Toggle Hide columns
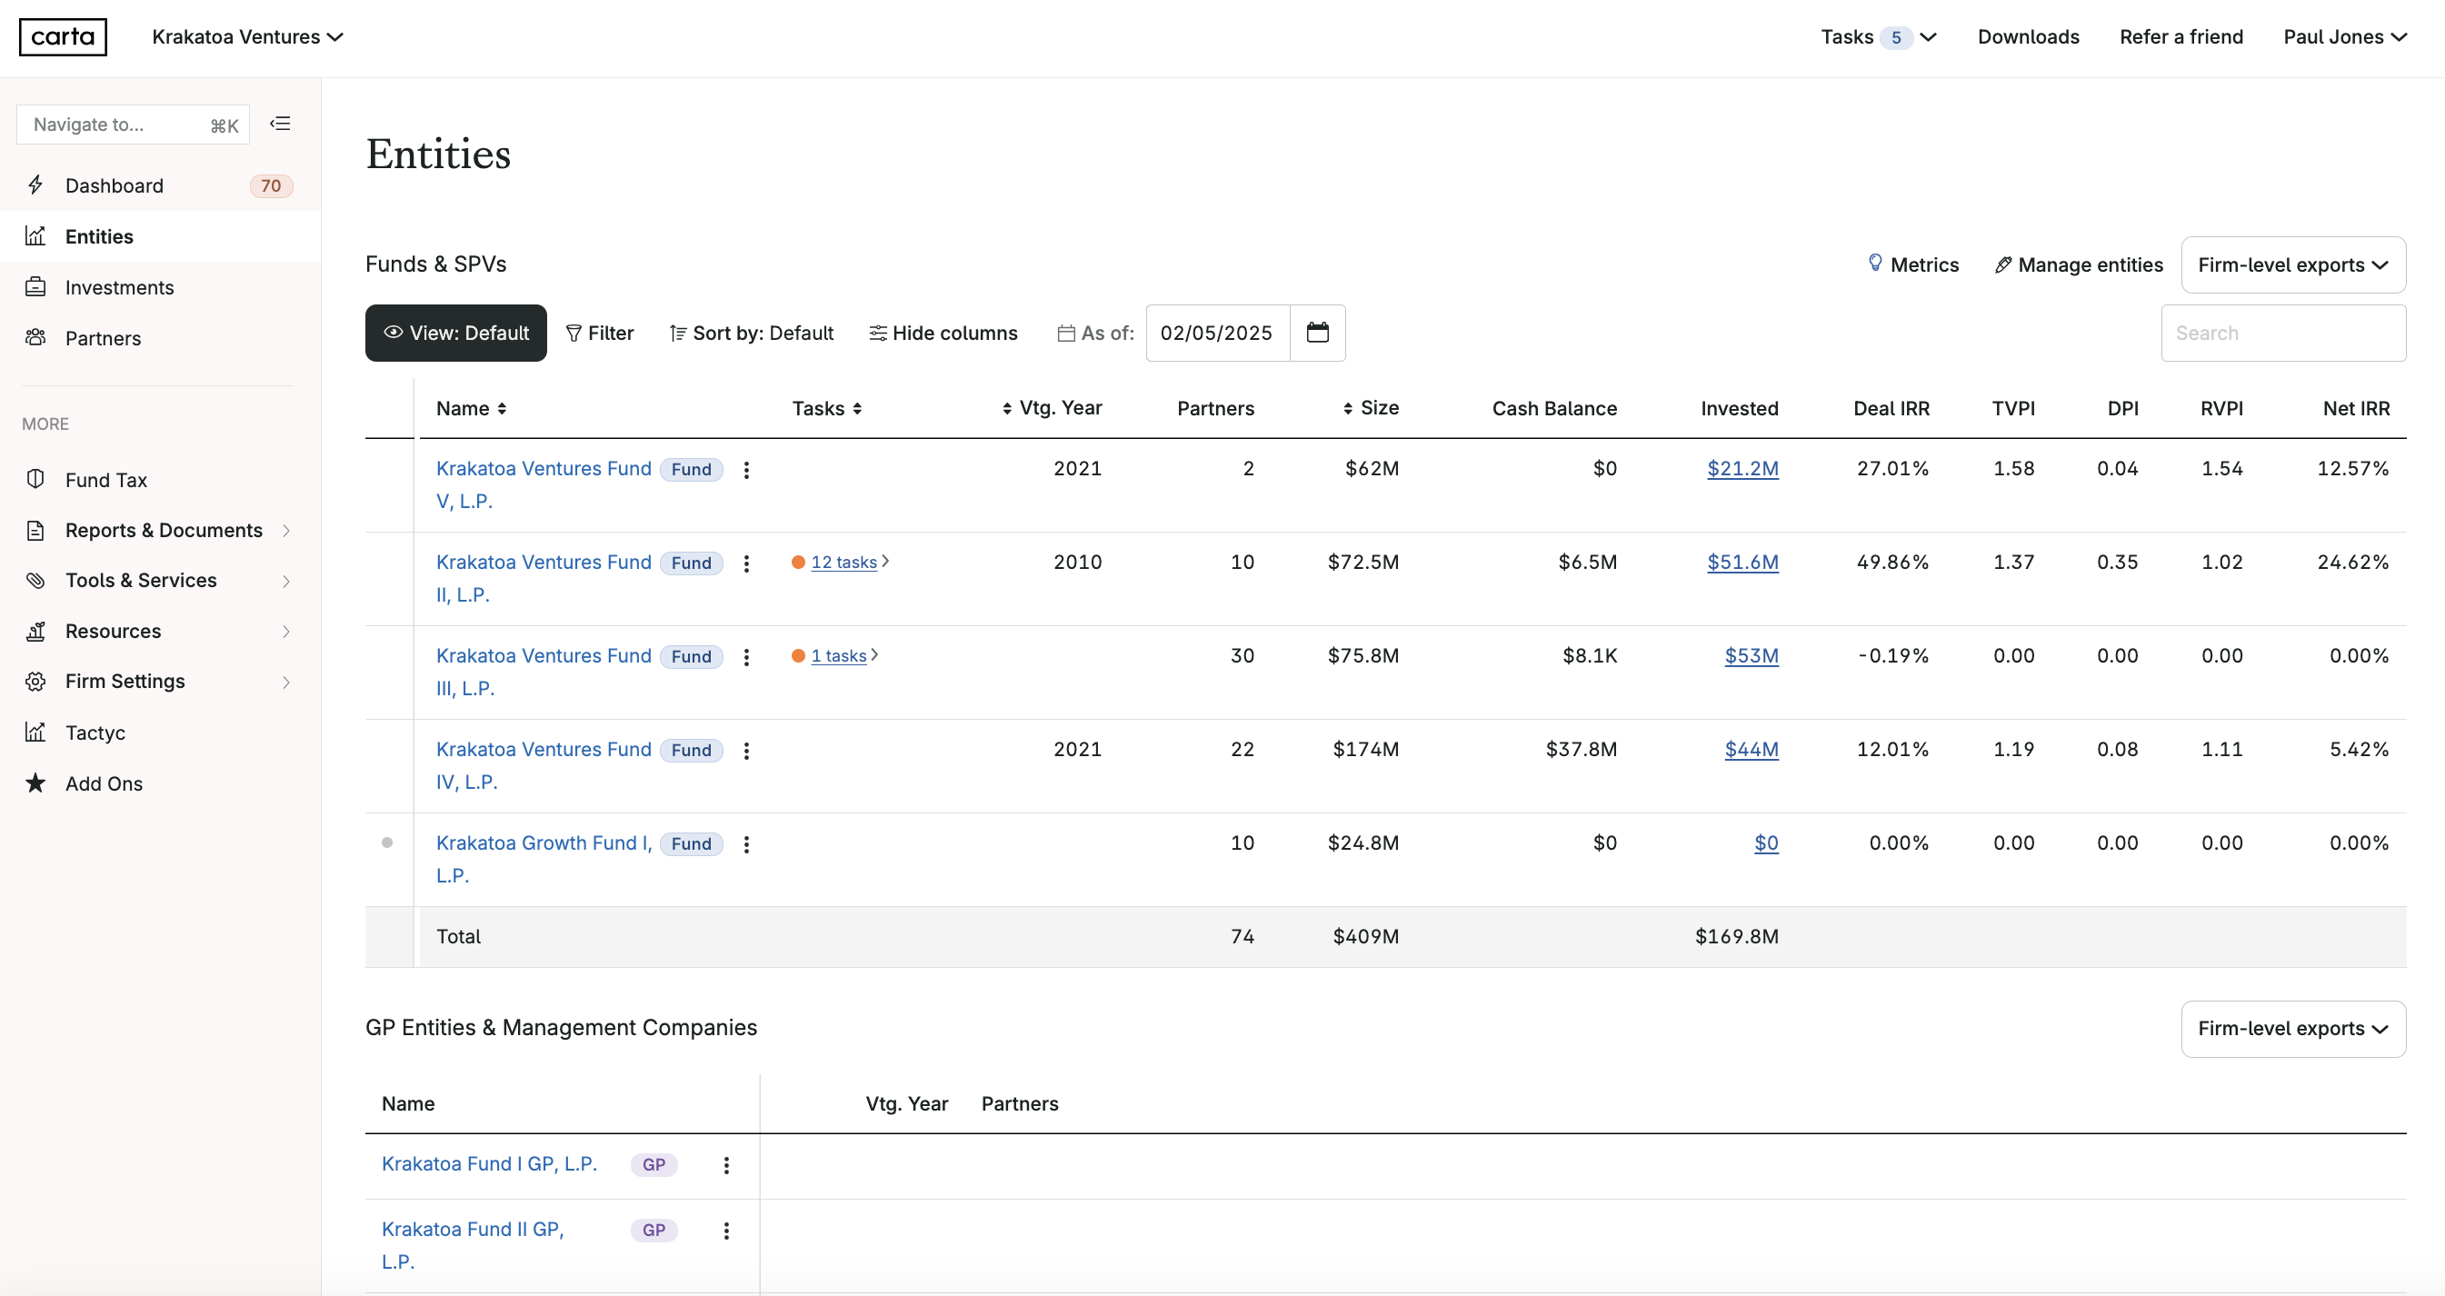Screen dimensions: 2445x1296 tap(943, 333)
